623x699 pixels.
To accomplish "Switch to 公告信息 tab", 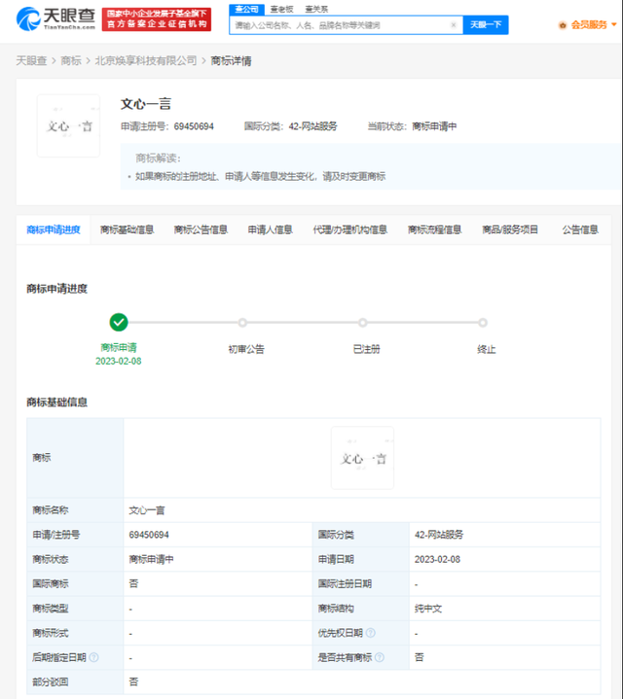I will 580,229.
